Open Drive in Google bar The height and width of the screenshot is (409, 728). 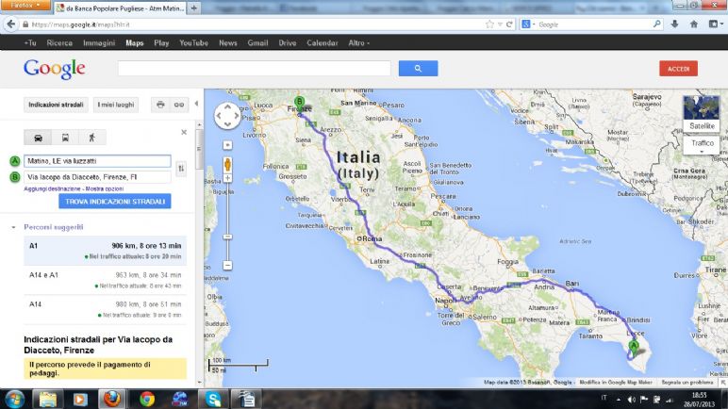click(x=288, y=42)
